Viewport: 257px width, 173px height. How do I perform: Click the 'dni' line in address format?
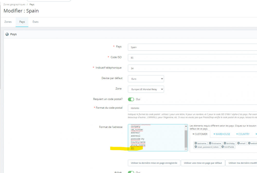pos(132,148)
